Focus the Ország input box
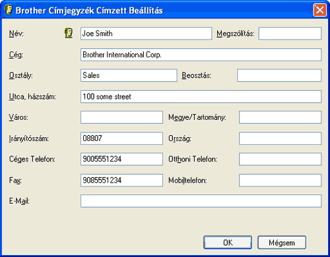 [280, 138]
